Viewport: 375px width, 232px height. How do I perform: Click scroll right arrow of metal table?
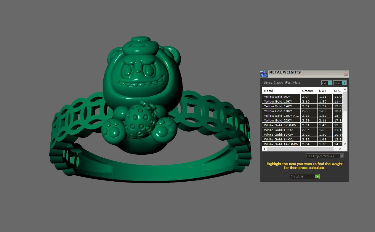tap(340, 149)
